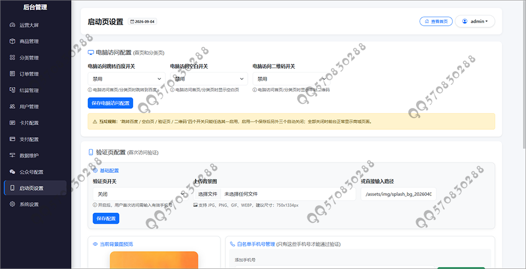Click the background image preview thumbnail
This screenshot has height=269, width=526.
[154, 260]
